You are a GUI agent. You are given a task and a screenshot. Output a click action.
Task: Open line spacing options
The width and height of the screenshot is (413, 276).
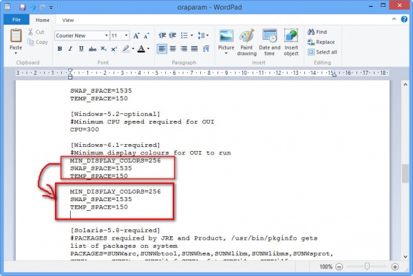(x=203, y=35)
